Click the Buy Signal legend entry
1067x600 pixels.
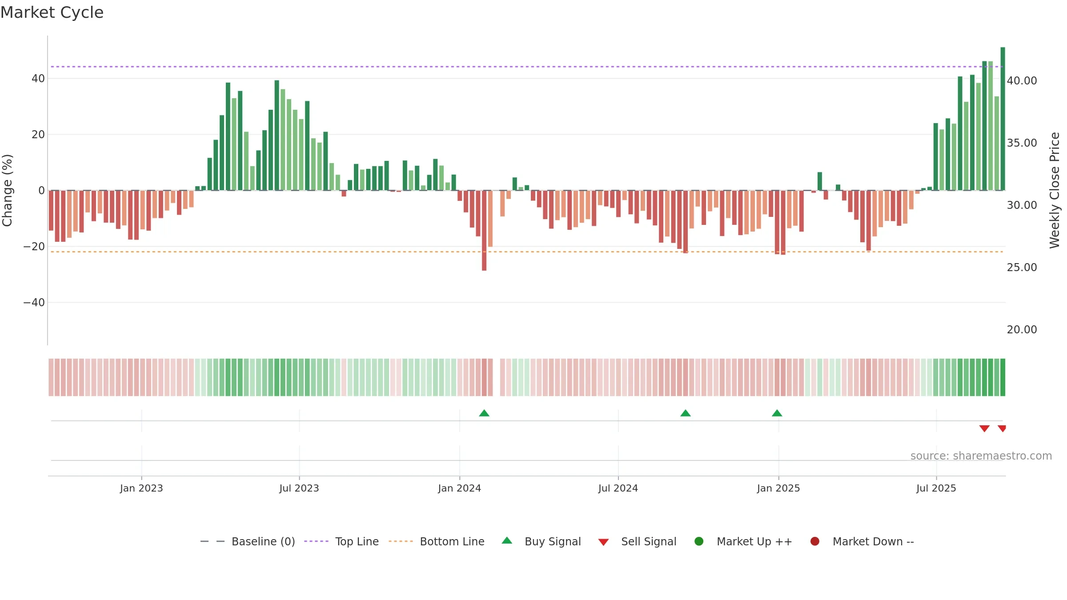541,541
